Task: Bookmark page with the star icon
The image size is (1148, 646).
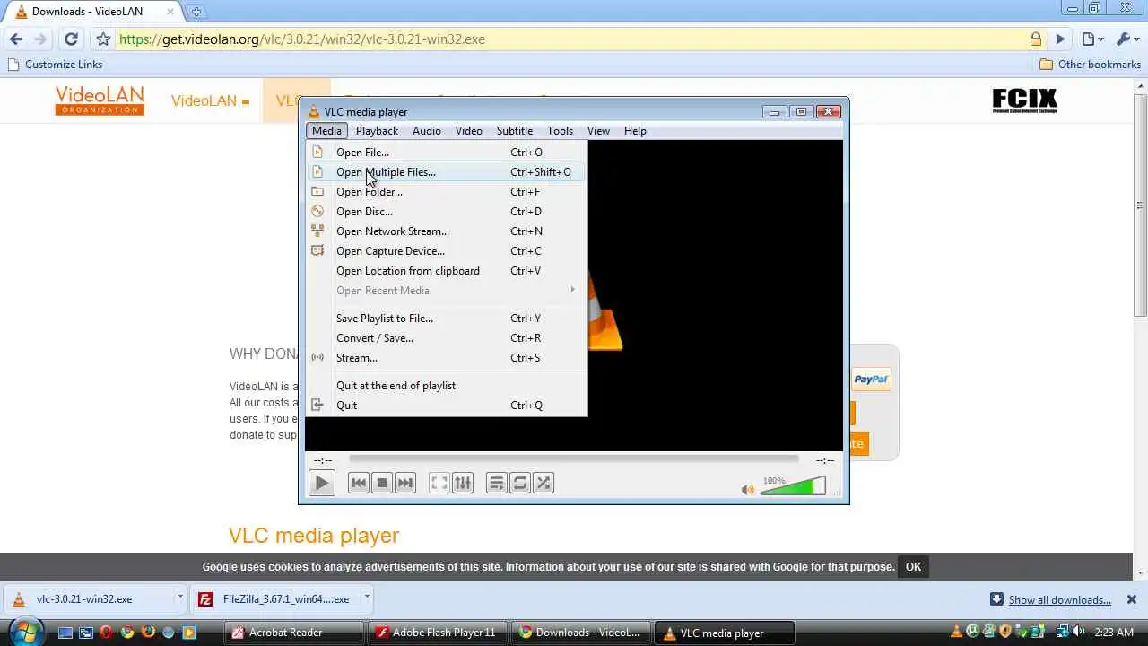Action: (103, 39)
